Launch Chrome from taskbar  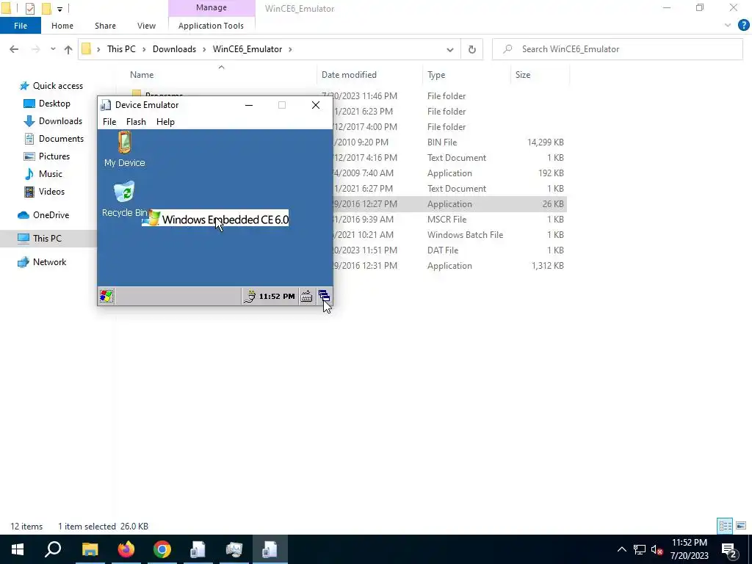162,549
